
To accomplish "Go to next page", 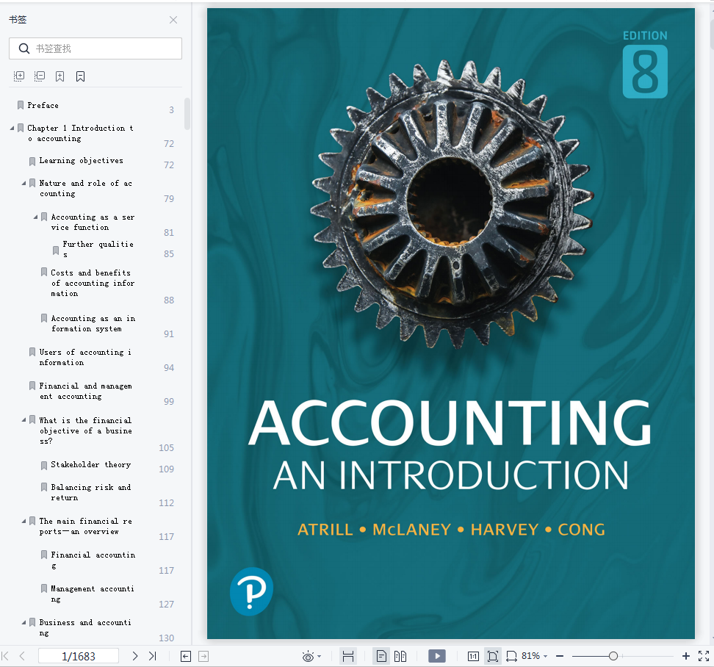I will (134, 656).
